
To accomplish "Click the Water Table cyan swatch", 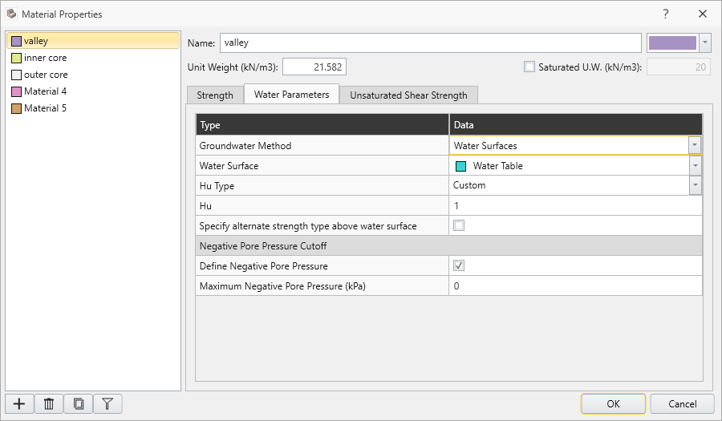I will tap(460, 166).
